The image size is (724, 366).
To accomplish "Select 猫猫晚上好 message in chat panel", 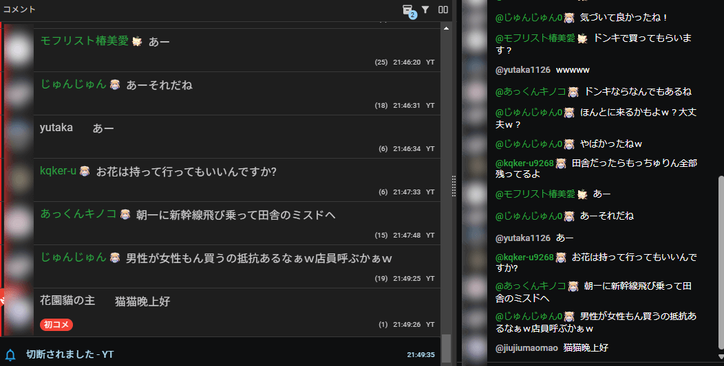I will (x=586, y=348).
